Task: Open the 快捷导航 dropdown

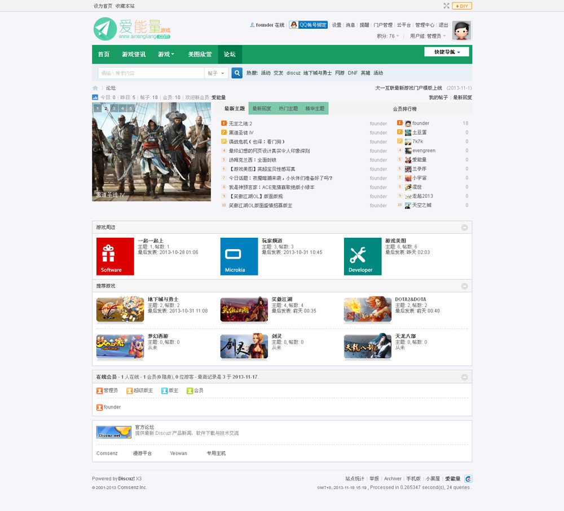Action: click(x=446, y=52)
